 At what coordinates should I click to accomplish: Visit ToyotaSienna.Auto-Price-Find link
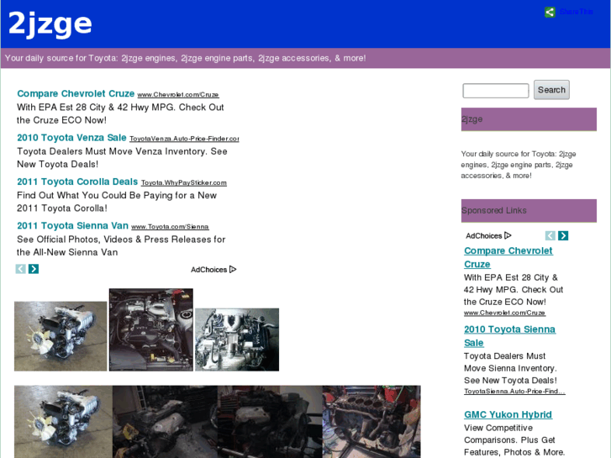coord(514,392)
